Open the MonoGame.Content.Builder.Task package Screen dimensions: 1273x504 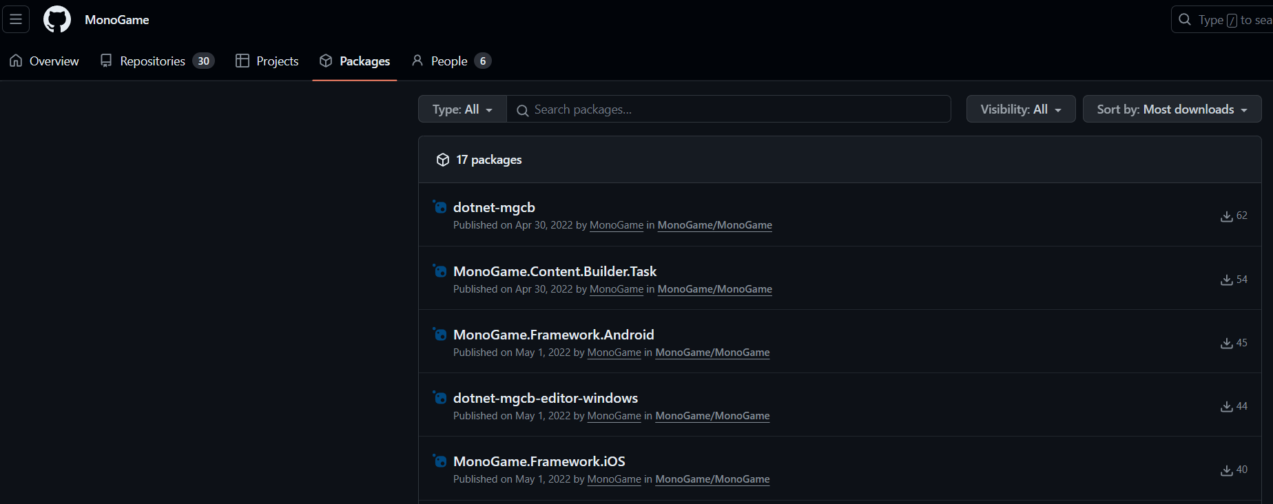click(x=555, y=271)
